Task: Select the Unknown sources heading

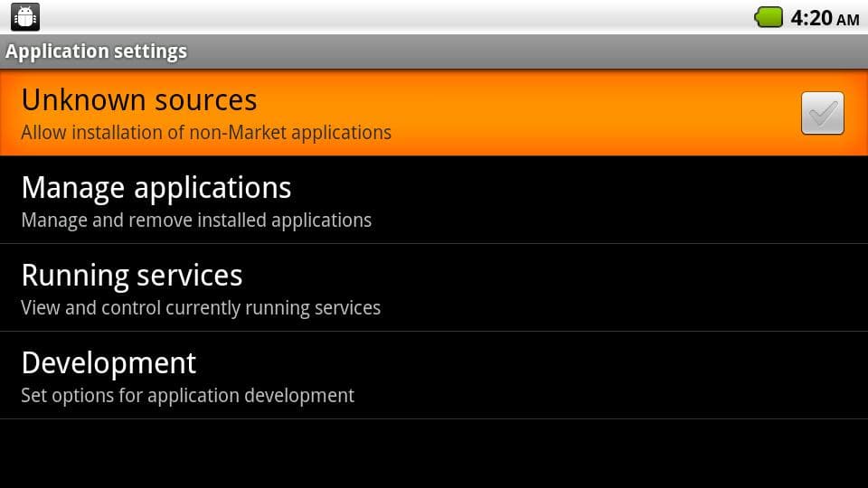Action: coord(139,99)
